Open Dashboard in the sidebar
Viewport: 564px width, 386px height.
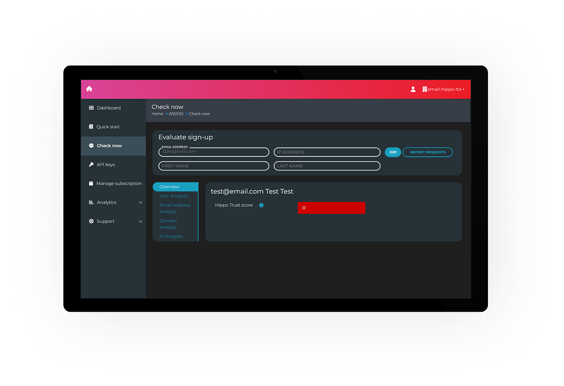[113, 108]
